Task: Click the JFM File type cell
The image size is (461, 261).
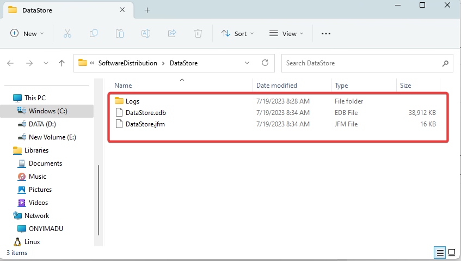Action: (x=346, y=124)
